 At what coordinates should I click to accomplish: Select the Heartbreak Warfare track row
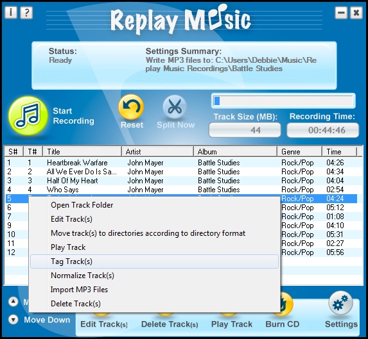(181, 163)
